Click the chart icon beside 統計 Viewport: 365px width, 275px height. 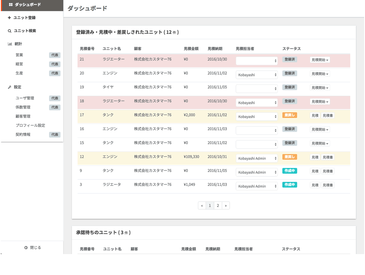click(x=10, y=44)
